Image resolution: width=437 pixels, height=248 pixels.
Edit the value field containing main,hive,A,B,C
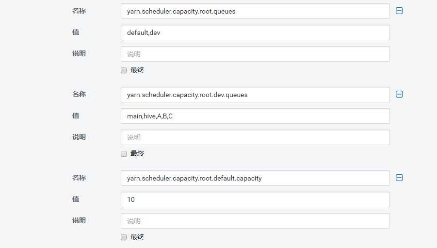point(255,116)
